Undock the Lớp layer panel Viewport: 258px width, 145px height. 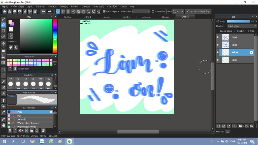coord(253,17)
